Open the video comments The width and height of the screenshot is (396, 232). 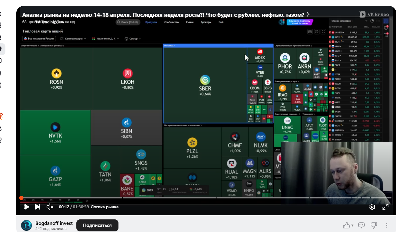point(361,225)
